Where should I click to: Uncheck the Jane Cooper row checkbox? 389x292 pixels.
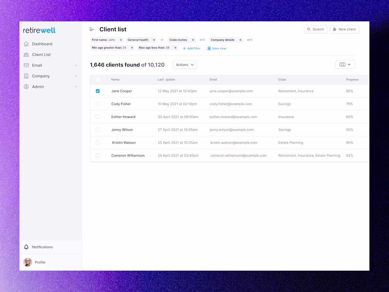click(98, 91)
